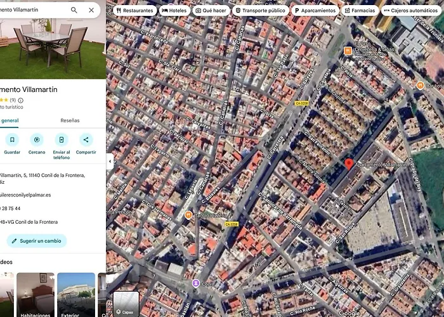Click the upper CA-3208 road badge
The width and height of the screenshot is (444, 317).
tap(301, 103)
